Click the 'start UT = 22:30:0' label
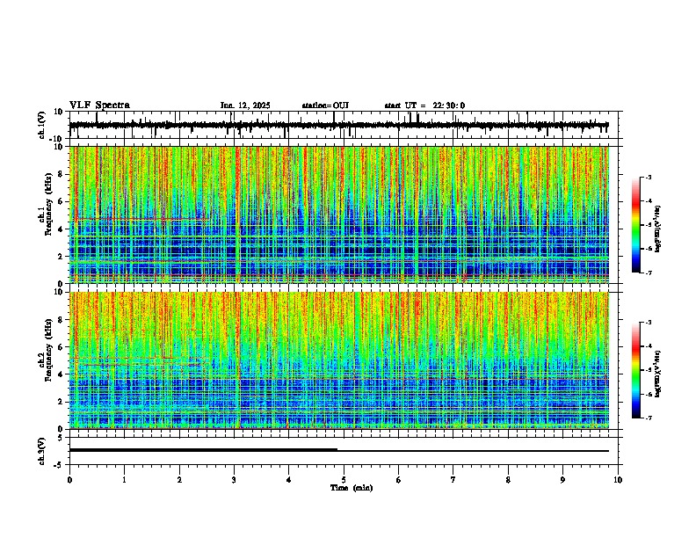Screen dimensions: 696x538 click(424, 105)
